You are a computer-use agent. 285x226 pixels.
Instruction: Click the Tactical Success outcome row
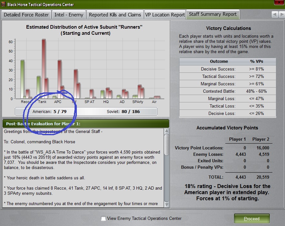tap(228, 77)
